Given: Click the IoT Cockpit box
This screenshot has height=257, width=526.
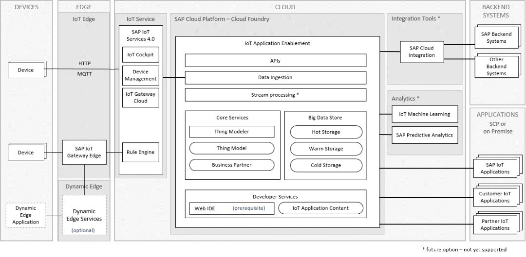Looking at the screenshot, I should 141,54.
